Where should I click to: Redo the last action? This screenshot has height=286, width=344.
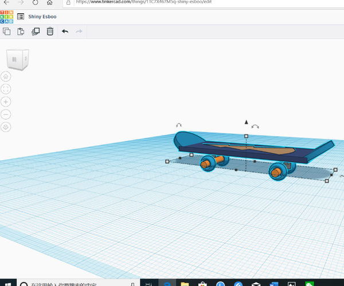point(79,31)
